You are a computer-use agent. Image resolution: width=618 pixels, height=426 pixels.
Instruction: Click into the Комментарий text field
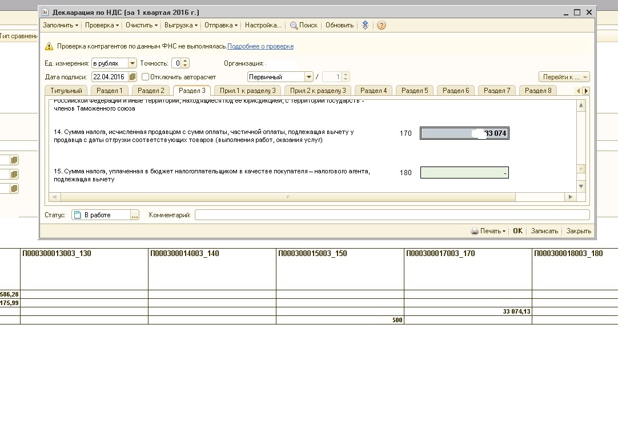click(392, 215)
